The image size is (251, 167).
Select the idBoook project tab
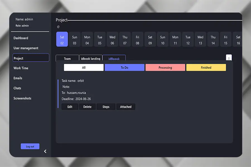[114, 59]
